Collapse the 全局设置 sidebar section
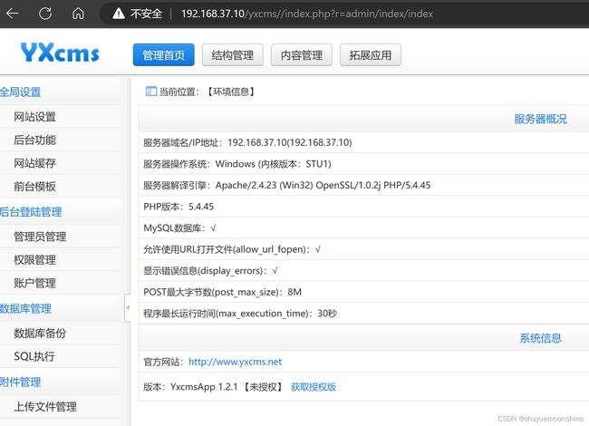The height and width of the screenshot is (426, 589). 20,92
